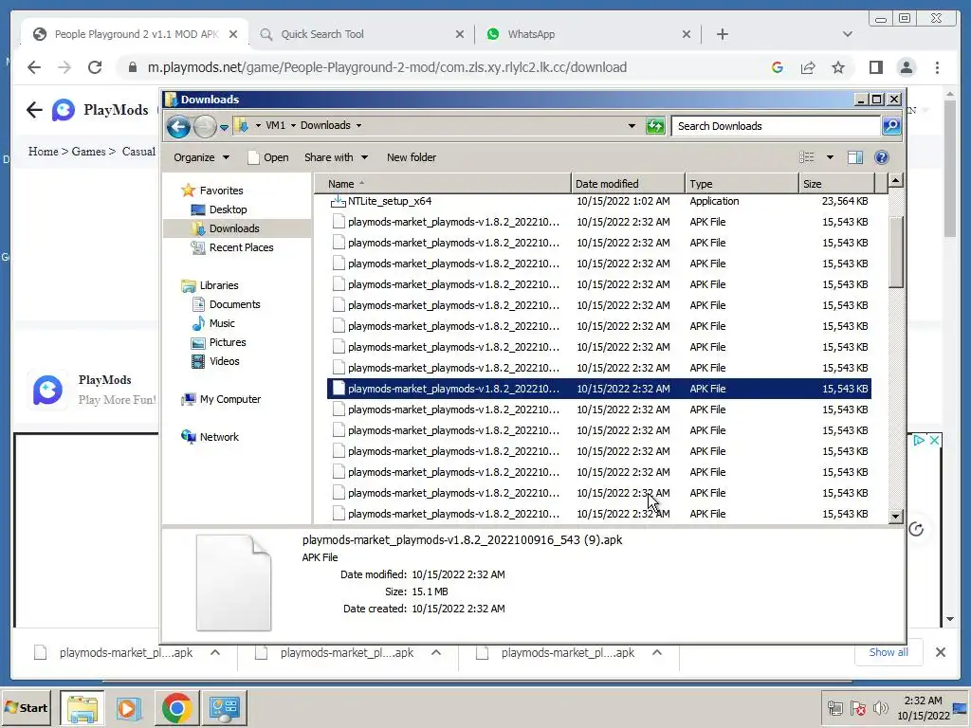The height and width of the screenshot is (728, 971).
Task: Open the Windows Start menu
Action: pyautogui.click(x=26, y=708)
